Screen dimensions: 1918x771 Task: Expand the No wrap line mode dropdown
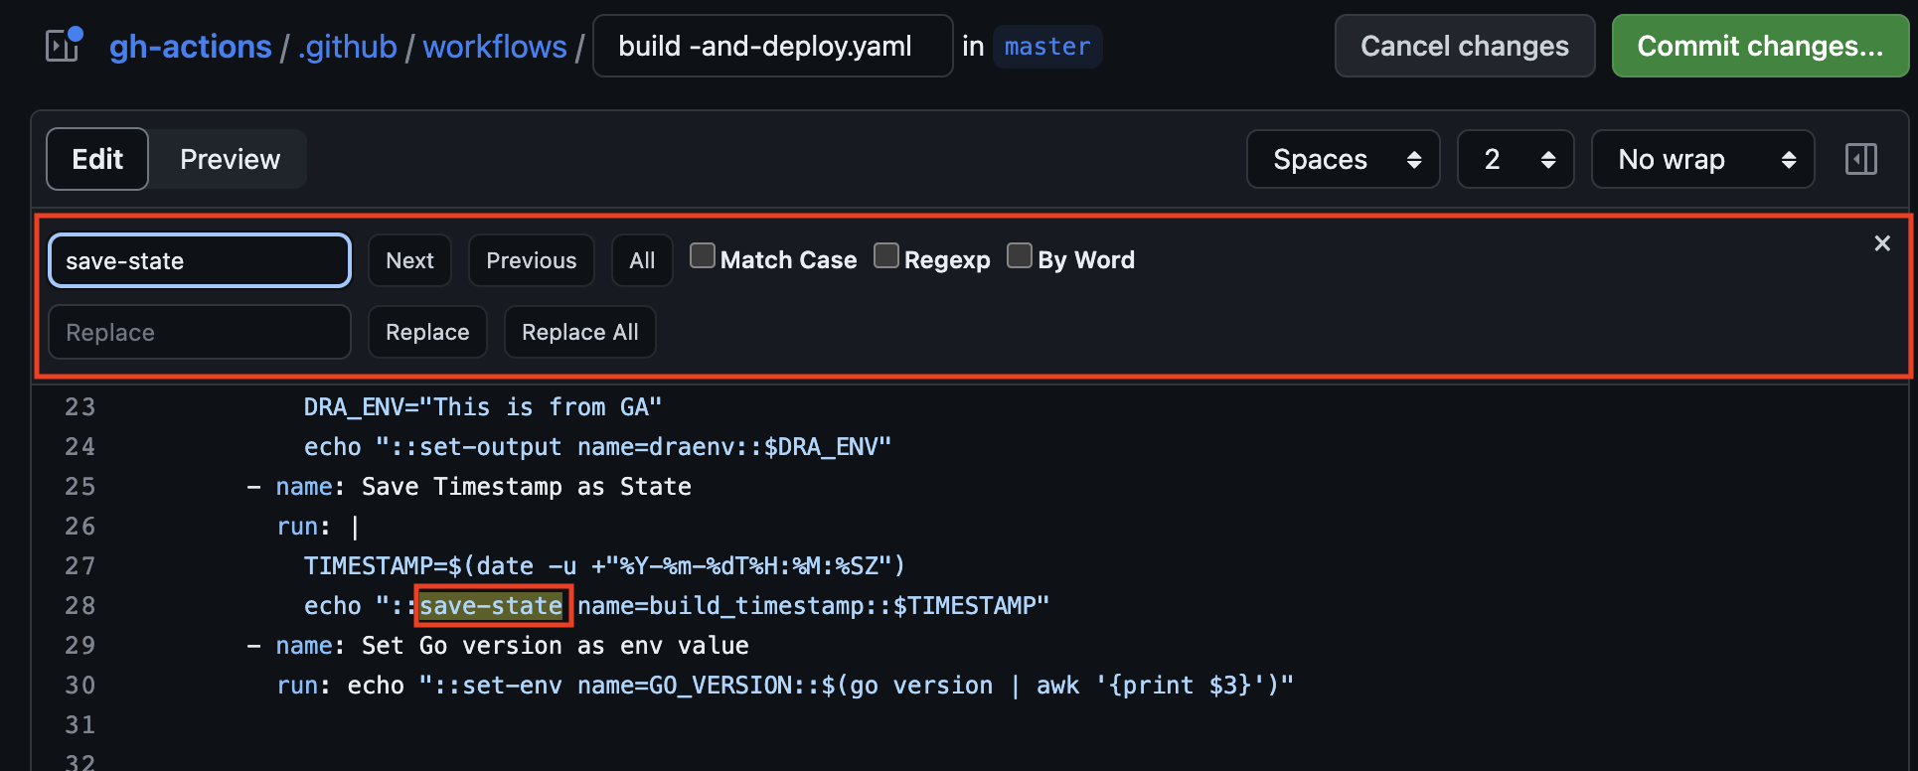pos(1702,159)
